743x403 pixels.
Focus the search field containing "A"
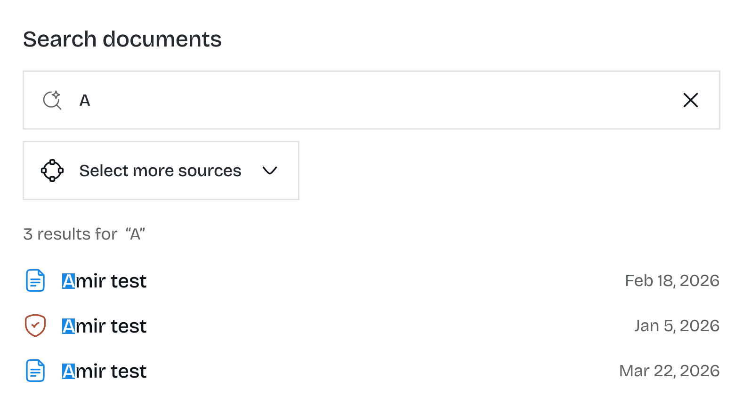367,100
